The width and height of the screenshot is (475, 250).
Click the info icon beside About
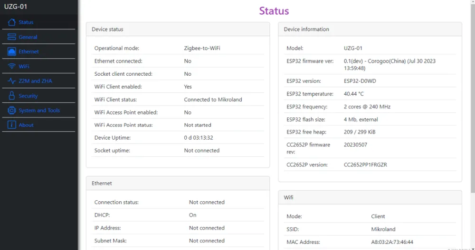click(x=11, y=125)
